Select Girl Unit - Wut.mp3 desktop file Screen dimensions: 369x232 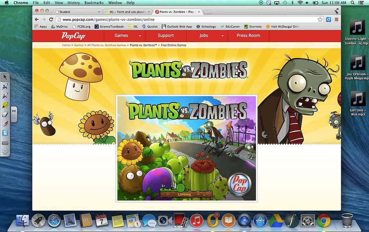point(357,104)
